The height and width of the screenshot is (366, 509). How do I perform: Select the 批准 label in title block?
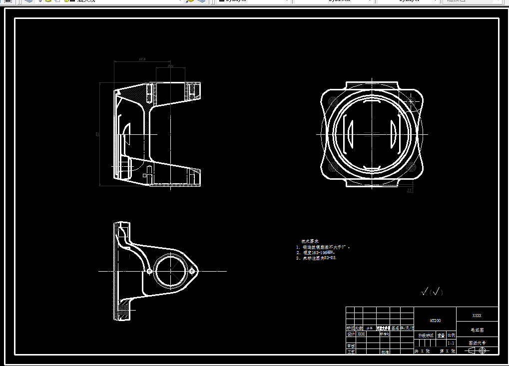[x=385, y=352]
